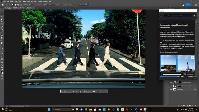Open the Window menu
This screenshot has height=112, width=199.
(x=45, y=1)
